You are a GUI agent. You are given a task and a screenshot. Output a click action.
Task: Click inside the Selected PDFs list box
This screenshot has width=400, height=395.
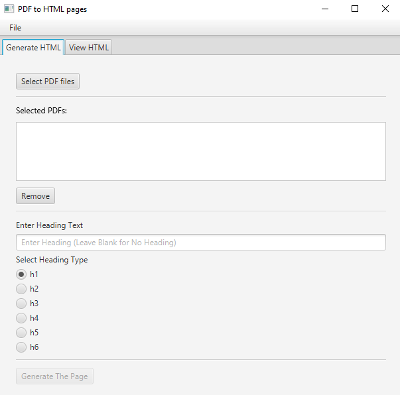click(x=200, y=151)
